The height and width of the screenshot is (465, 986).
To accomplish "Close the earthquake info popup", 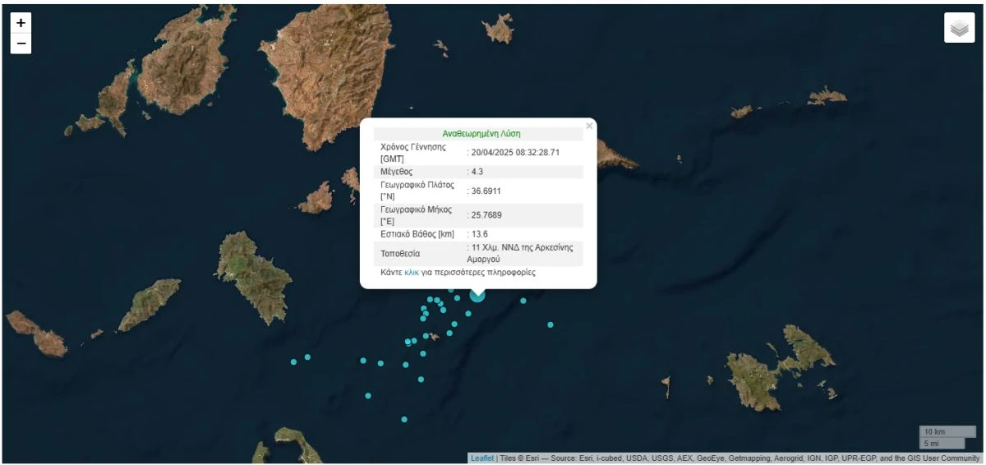I will (x=589, y=127).
